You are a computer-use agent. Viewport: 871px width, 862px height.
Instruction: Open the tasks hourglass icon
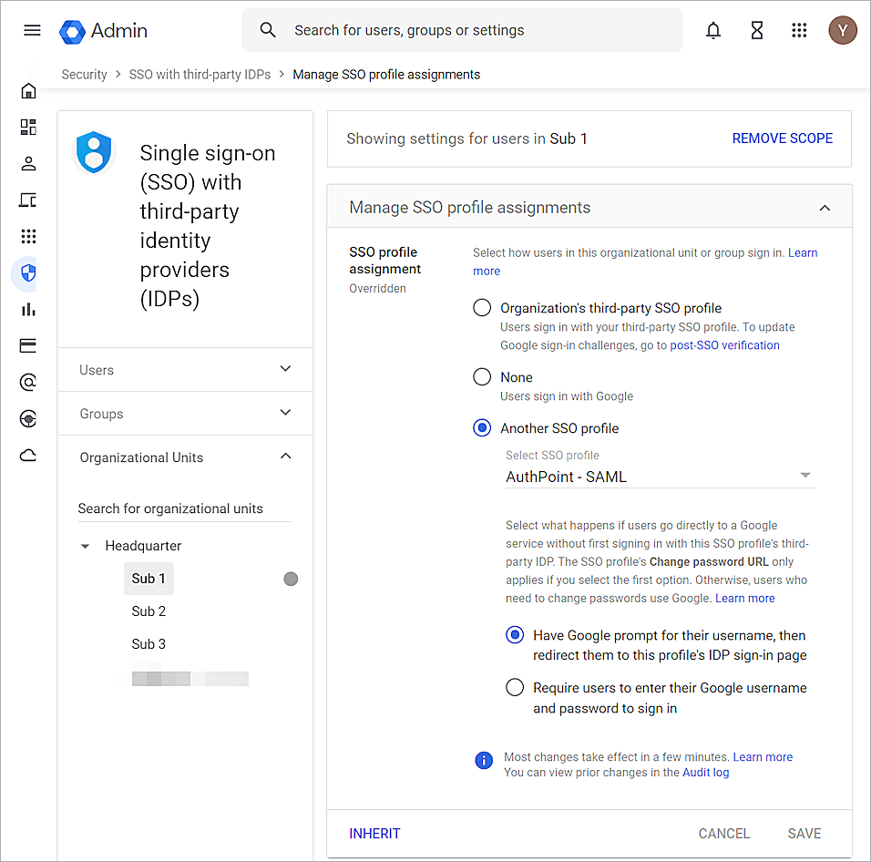(x=756, y=30)
